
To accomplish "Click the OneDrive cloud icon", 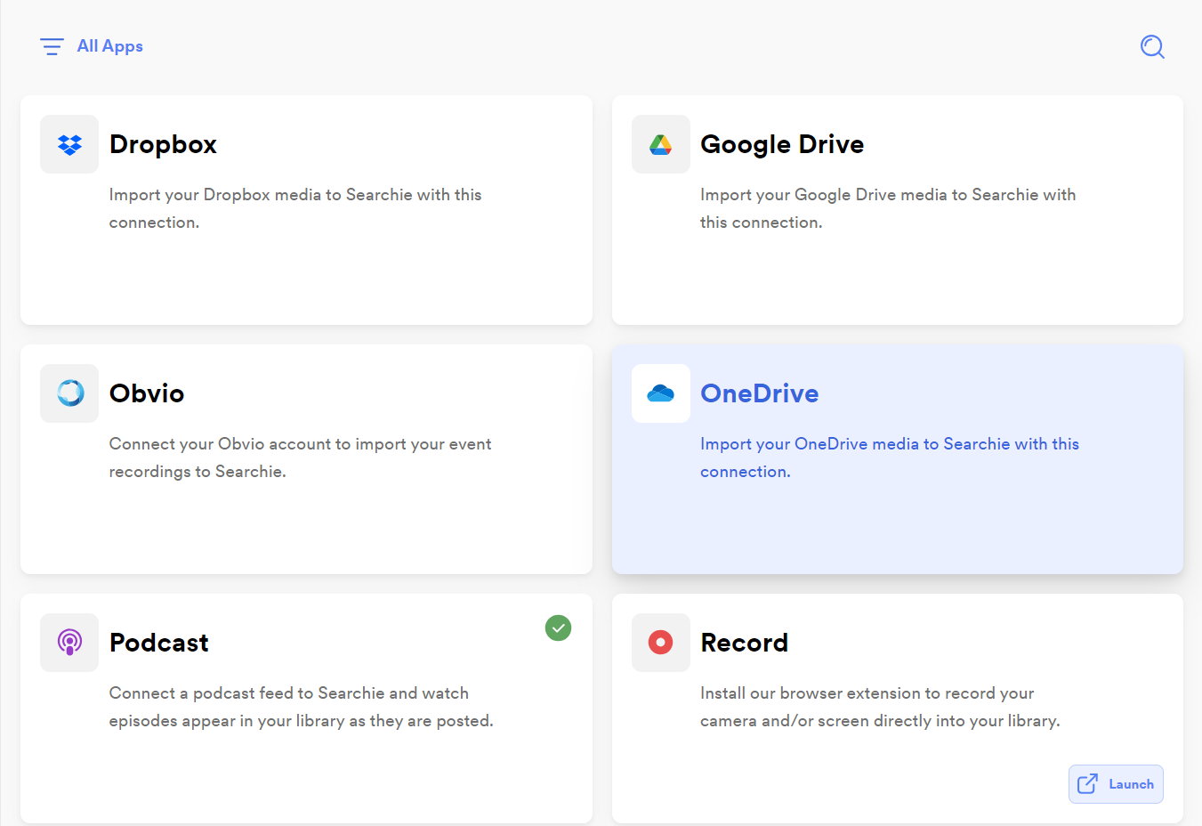I will click(660, 393).
